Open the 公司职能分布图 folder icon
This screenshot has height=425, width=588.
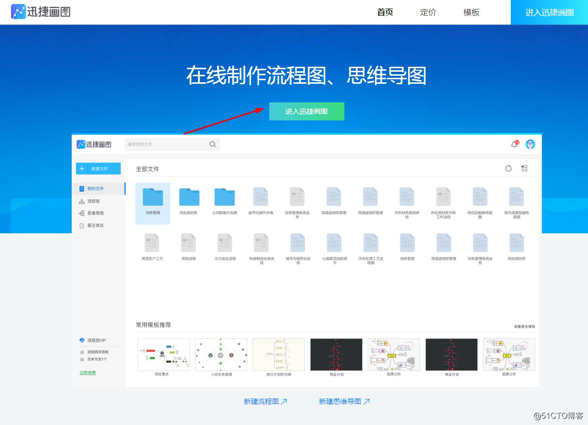(x=224, y=197)
